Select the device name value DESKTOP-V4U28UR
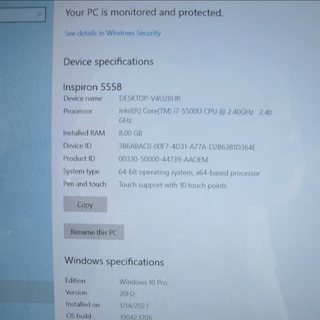320x320 pixels. coord(150,98)
